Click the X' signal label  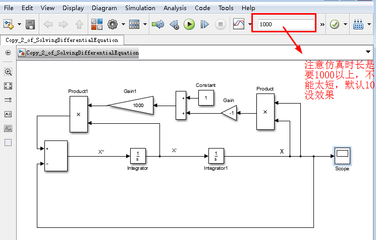coord(174,151)
